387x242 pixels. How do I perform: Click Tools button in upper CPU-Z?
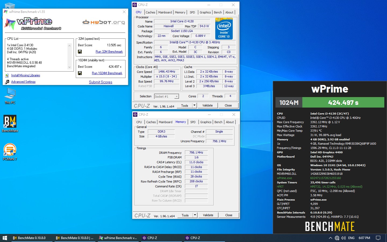(x=185, y=105)
